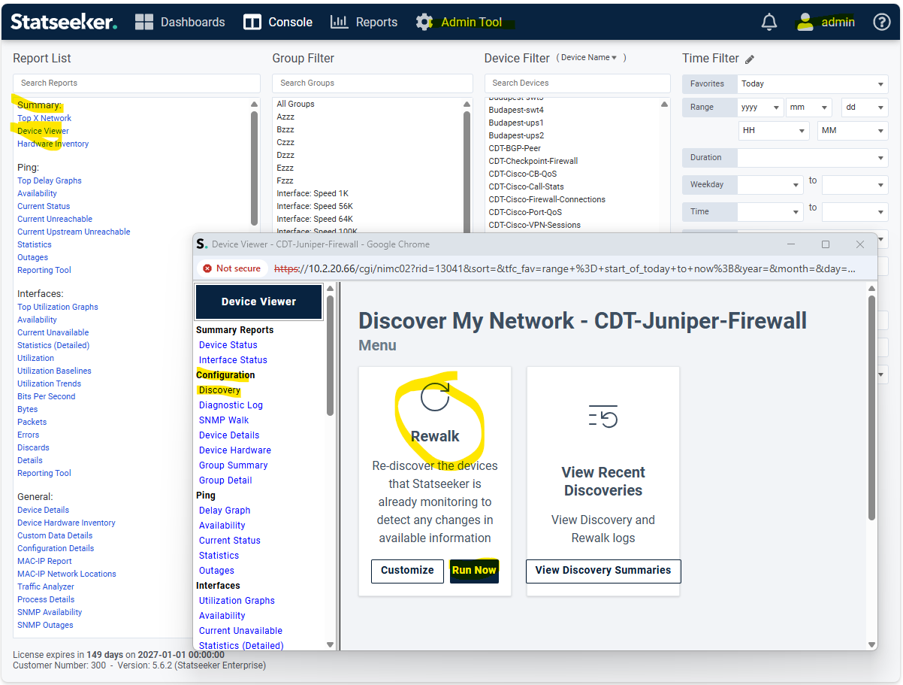This screenshot has width=903, height=685.
Task: Click the Run Now button
Action: [x=474, y=571]
